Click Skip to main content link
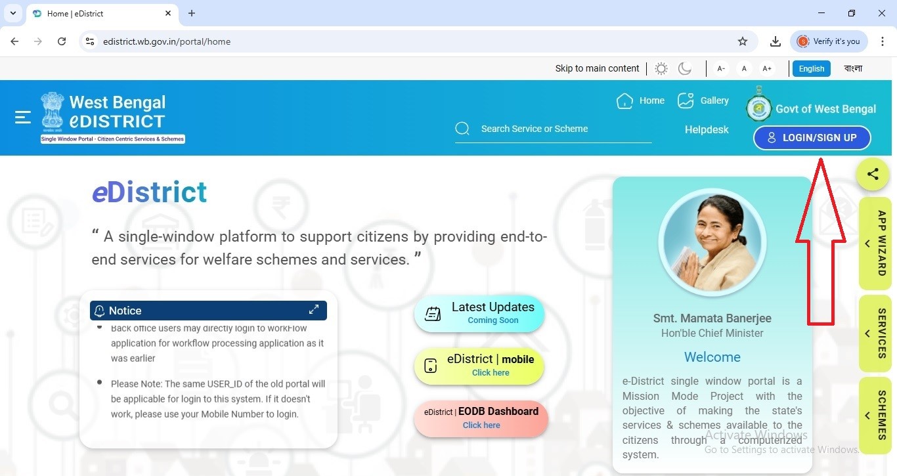This screenshot has width=897, height=476. 597,68
